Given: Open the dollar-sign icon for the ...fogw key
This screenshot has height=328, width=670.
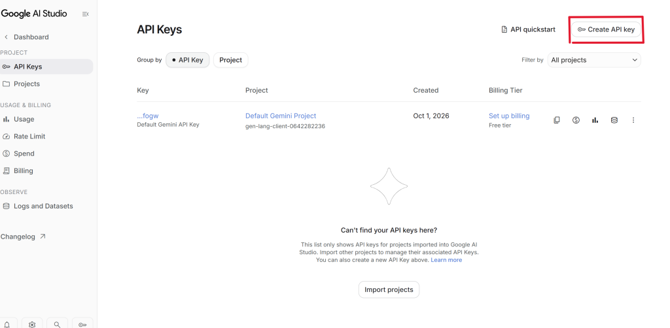Looking at the screenshot, I should [576, 120].
